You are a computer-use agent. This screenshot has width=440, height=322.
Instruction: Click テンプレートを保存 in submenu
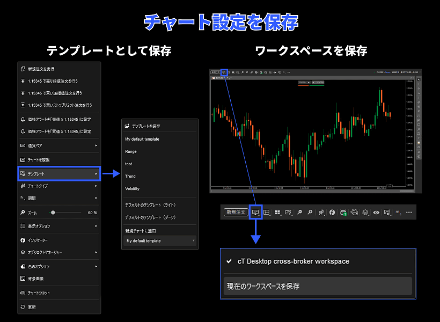click(x=160, y=126)
